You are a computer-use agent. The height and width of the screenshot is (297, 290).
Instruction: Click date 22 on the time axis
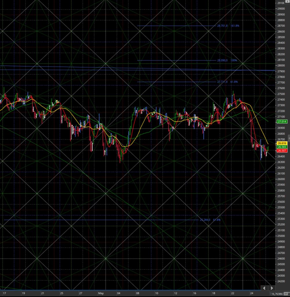232,293
